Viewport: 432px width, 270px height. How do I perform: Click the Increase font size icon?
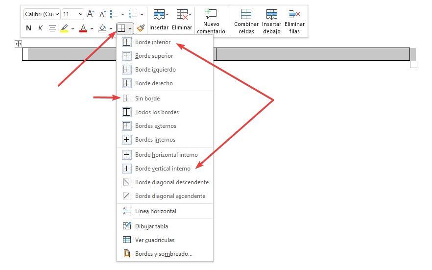click(x=91, y=14)
